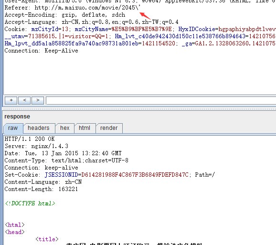
Task: Click the Content-Type response header
Action: coord(66,160)
